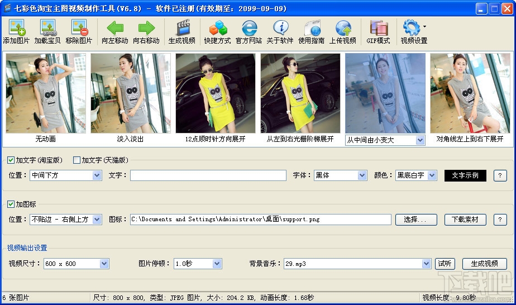Open the 官方网站 browser icon
The image size is (516, 305).
[249, 32]
